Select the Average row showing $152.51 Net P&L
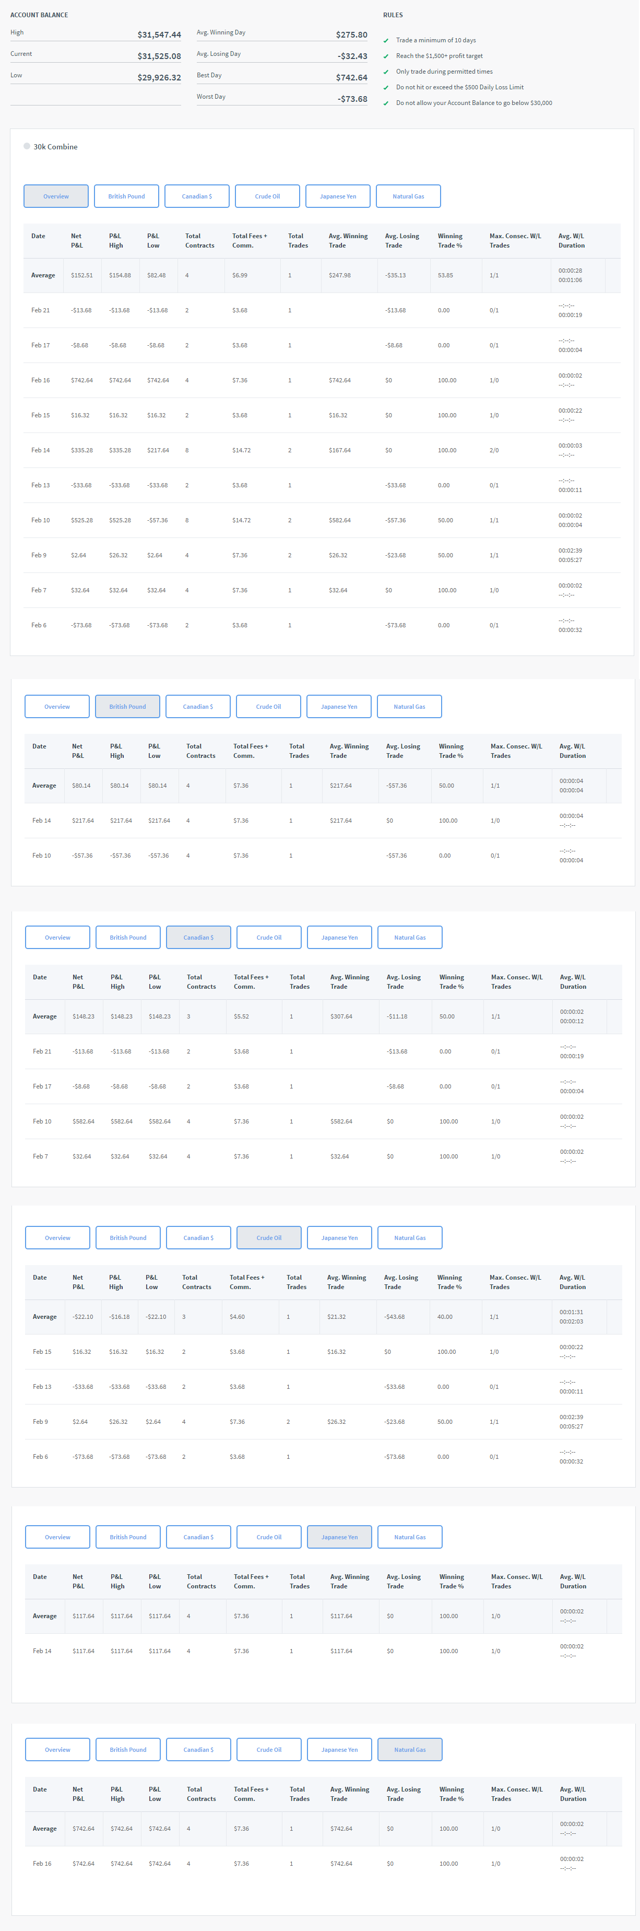 [x=322, y=275]
